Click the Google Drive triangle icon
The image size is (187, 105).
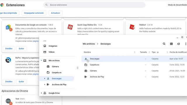pos(45,93)
